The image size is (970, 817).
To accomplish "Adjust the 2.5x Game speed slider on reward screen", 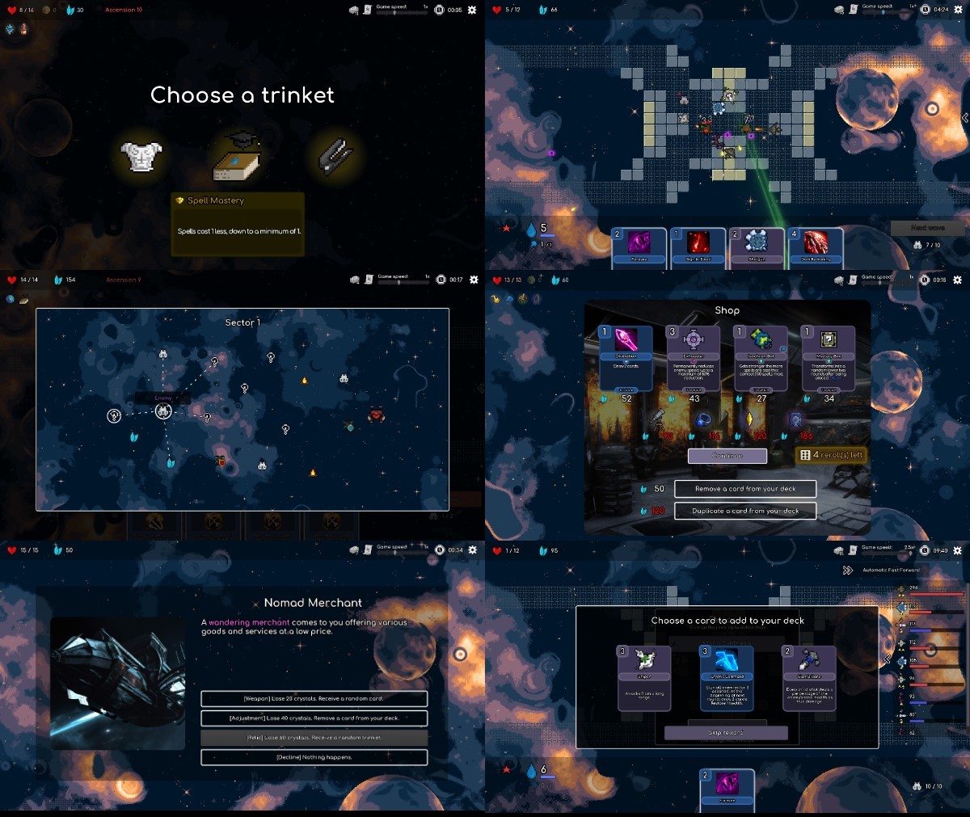I will (x=887, y=553).
